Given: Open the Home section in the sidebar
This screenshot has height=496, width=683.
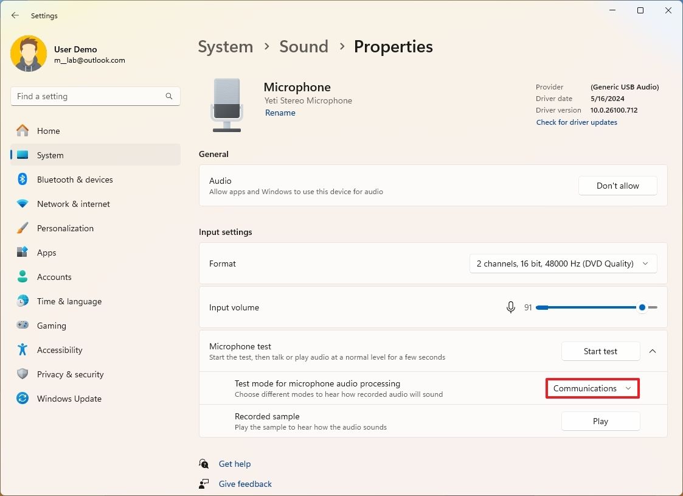Looking at the screenshot, I should point(49,130).
